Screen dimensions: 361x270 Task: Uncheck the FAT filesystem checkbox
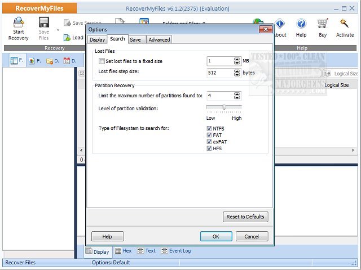coord(209,135)
